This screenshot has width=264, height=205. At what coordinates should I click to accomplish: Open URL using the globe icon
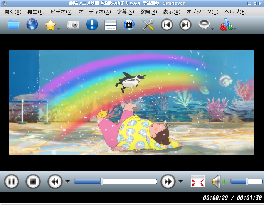(32, 25)
